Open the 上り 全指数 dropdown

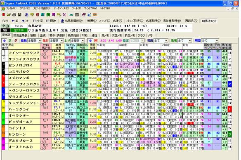pyautogui.click(x=78, y=41)
